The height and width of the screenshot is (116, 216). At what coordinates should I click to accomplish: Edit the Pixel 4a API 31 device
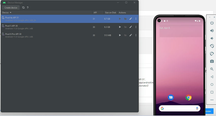point(131,19)
